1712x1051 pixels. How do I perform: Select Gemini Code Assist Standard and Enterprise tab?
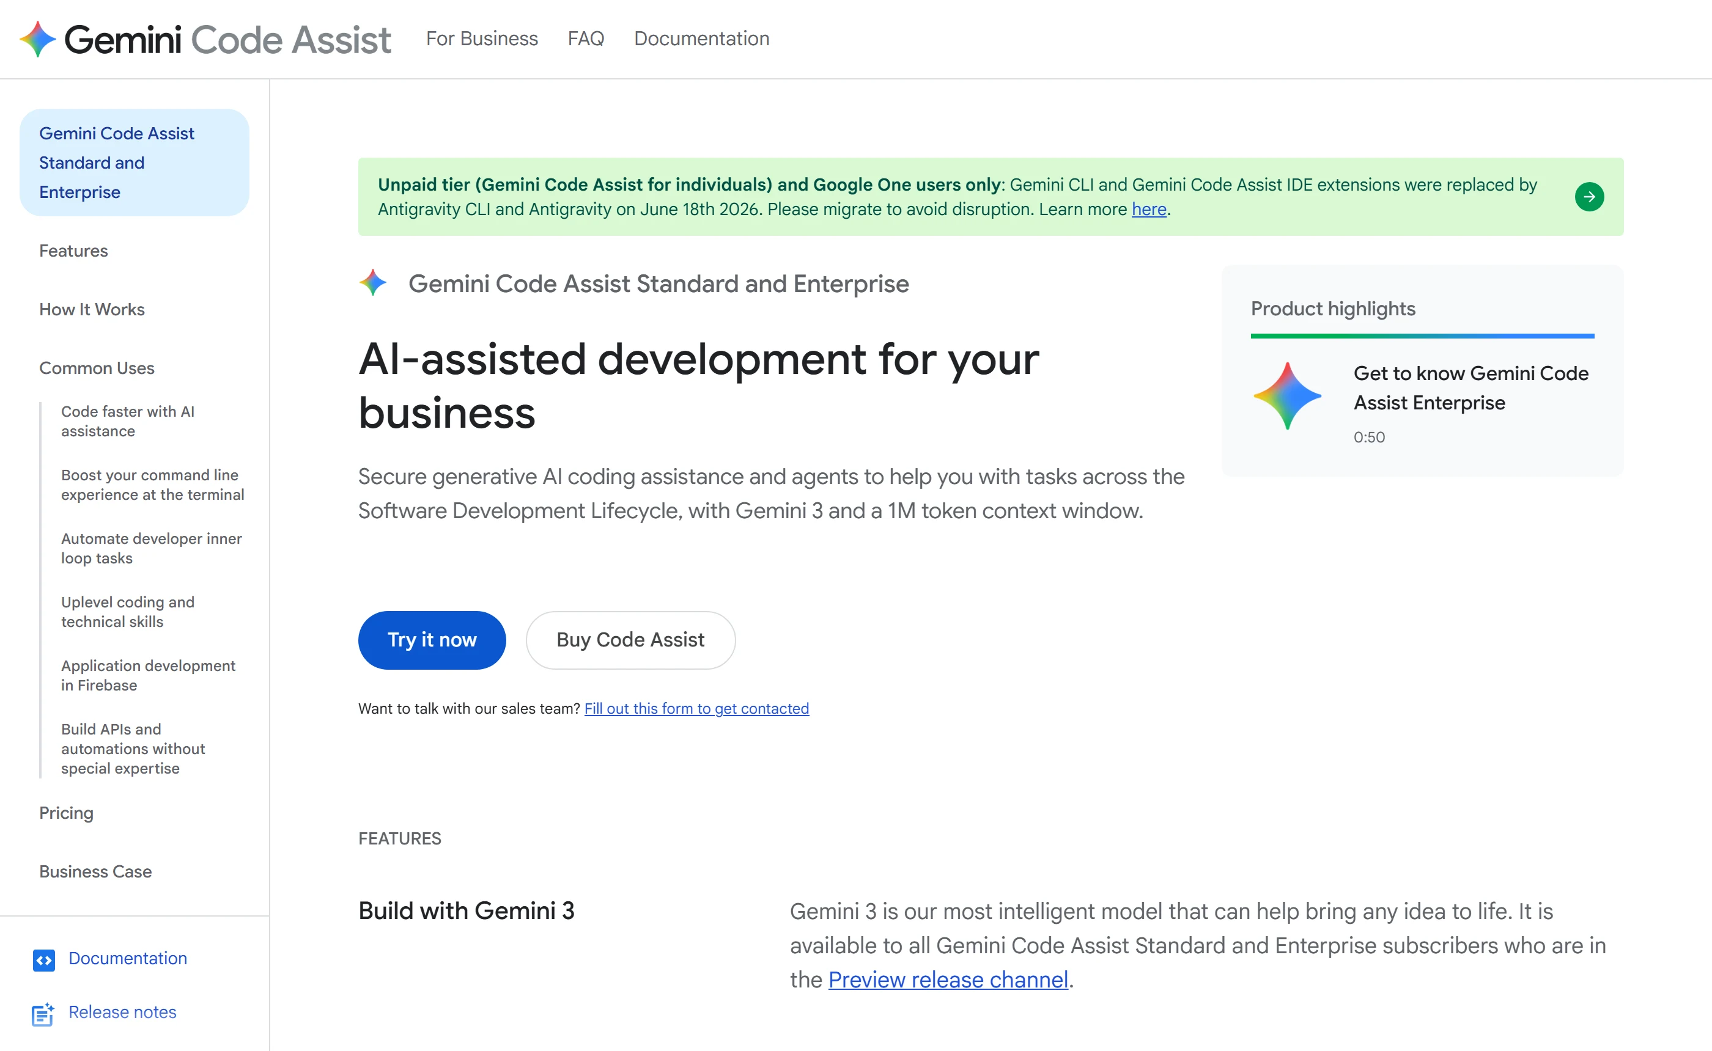134,163
